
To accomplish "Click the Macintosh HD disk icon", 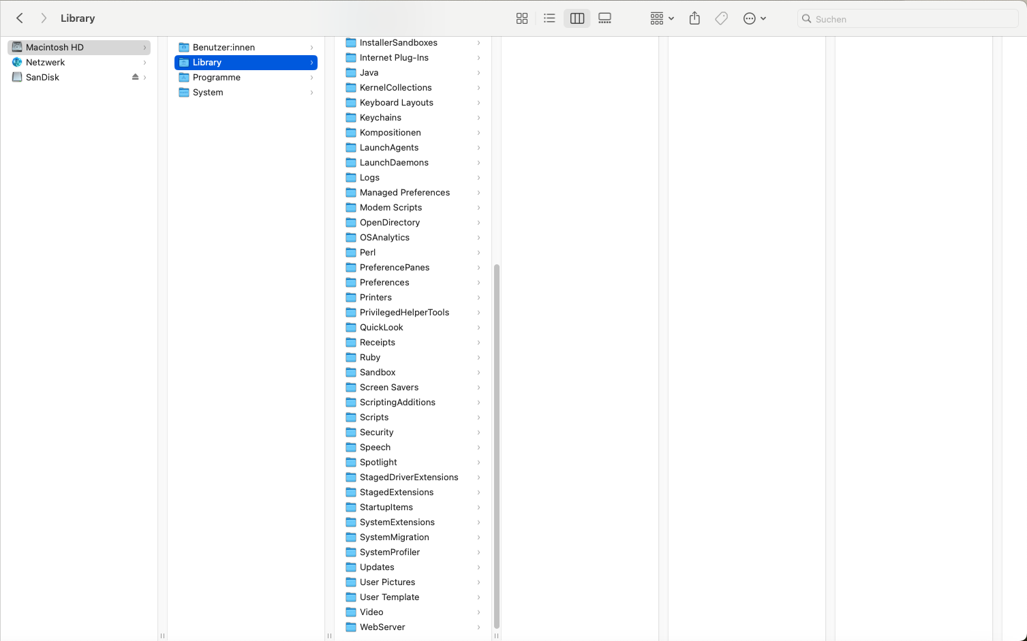I will (x=17, y=47).
